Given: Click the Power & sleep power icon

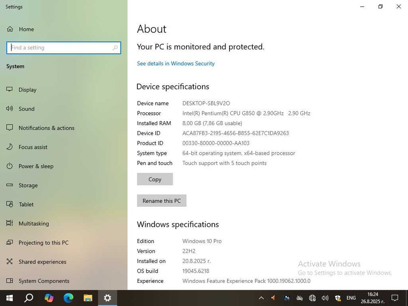Looking at the screenshot, I should pyautogui.click(x=9, y=166).
